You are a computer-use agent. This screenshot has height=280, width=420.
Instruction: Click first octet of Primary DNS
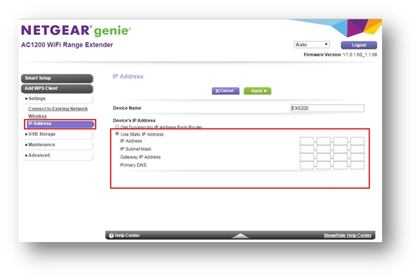pyautogui.click(x=307, y=165)
